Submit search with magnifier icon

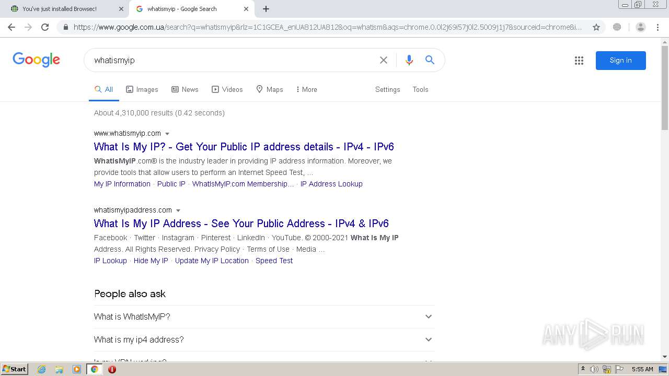pos(430,60)
